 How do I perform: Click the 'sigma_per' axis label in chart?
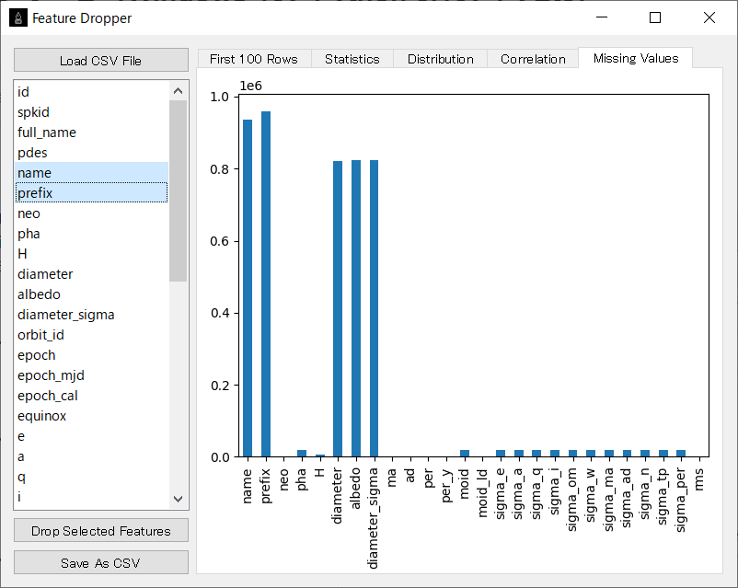pos(681,500)
